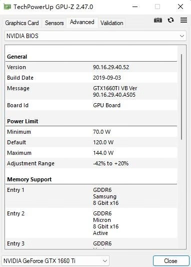Close the GPU-Z window with X
Screen dimensions: 191x267
pos(180,7)
